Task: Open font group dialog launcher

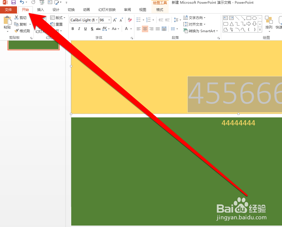Action: coord(132,38)
